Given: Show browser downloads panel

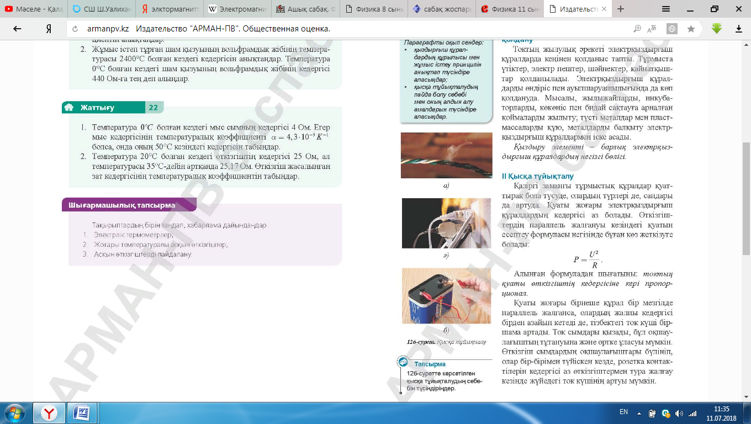Looking at the screenshot, I should 739,29.
